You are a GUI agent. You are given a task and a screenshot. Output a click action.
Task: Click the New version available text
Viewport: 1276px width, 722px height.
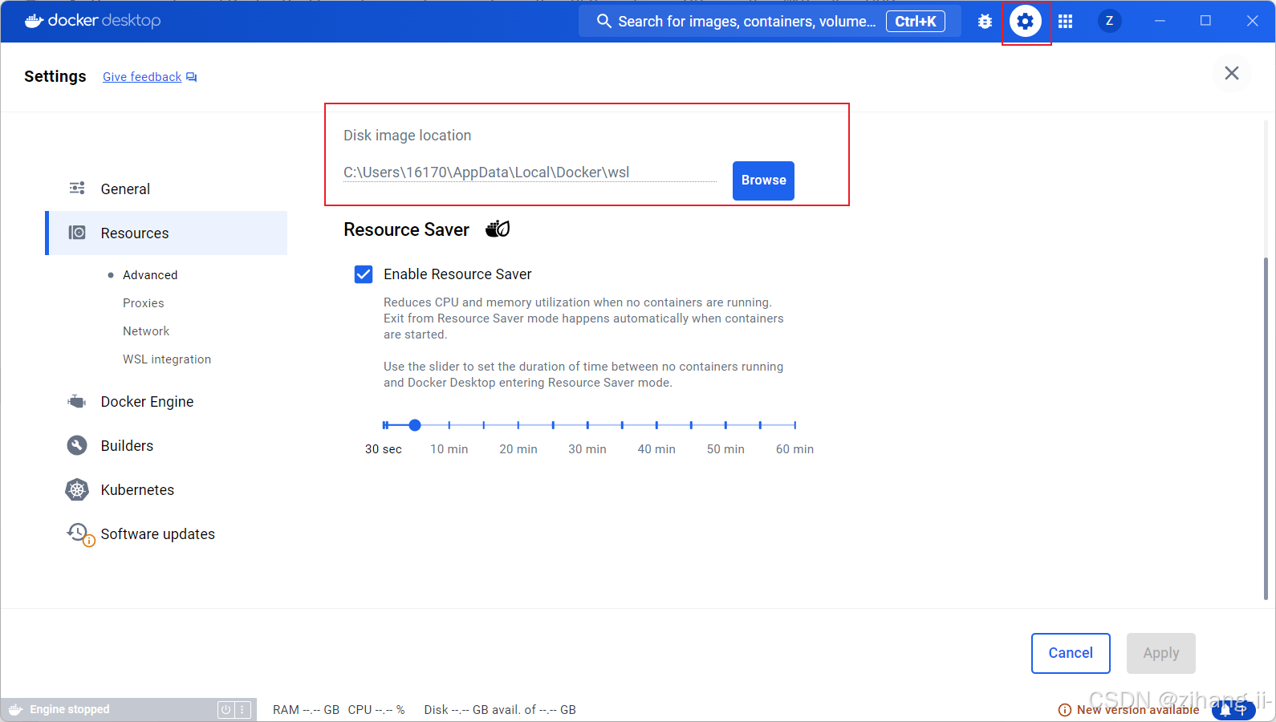click(x=1138, y=710)
